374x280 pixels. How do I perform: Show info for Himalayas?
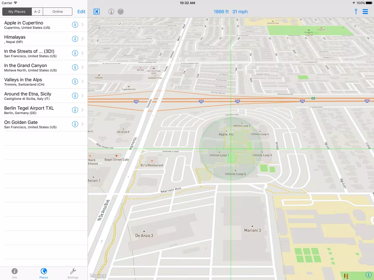(75, 39)
